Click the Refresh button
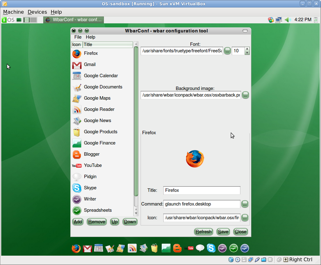The height and width of the screenshot is (265, 321). [x=203, y=232]
